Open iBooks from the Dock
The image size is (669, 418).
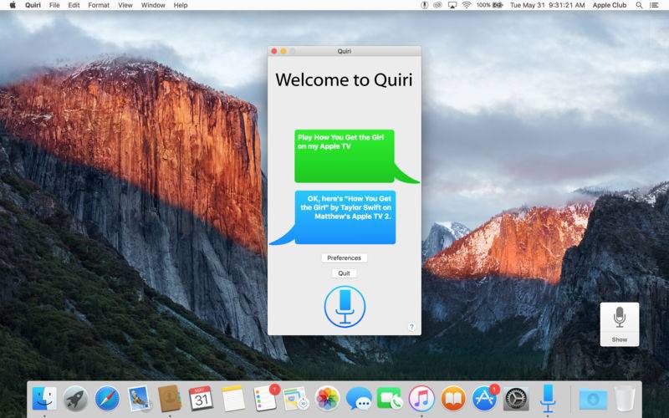453,399
